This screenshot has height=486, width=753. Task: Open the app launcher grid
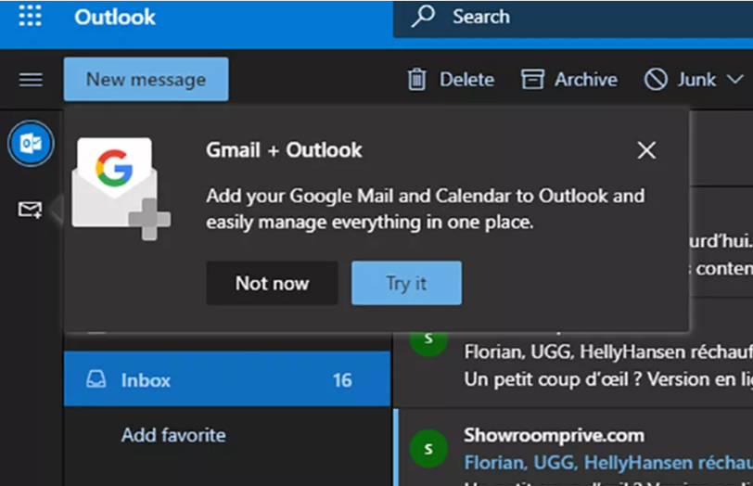30,16
